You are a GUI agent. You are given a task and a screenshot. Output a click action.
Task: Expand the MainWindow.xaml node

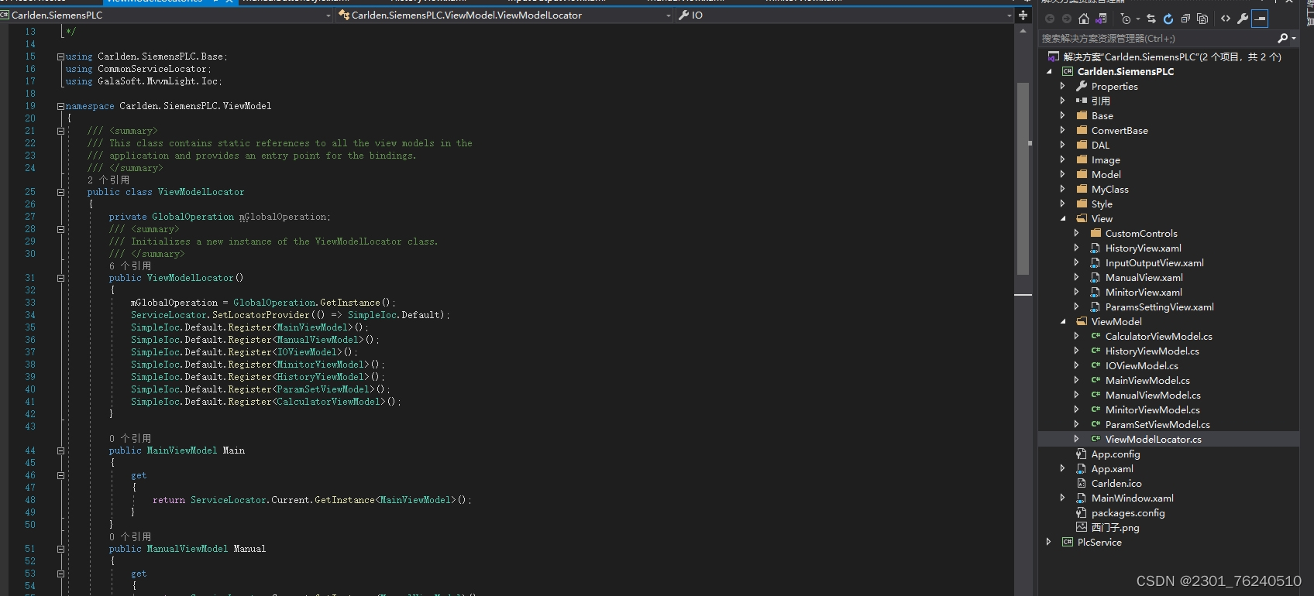[1063, 498]
